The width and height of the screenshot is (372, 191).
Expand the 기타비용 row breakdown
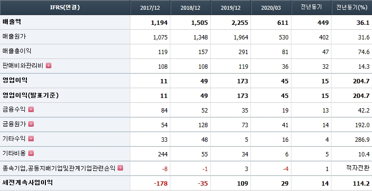coord(31,153)
